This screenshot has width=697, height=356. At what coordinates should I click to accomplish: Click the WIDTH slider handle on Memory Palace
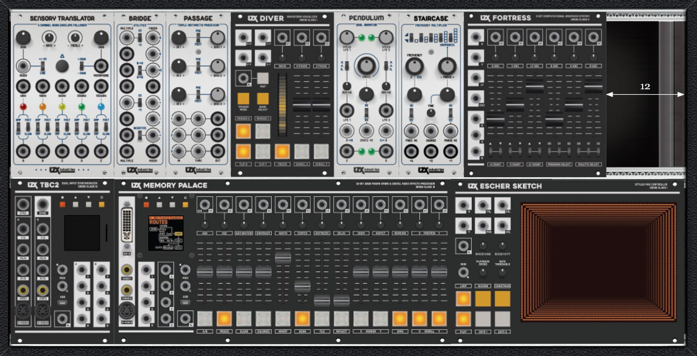[283, 257]
